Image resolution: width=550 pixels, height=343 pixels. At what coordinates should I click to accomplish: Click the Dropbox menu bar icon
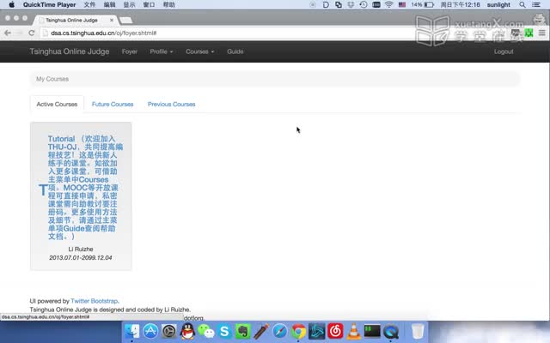coord(351,4)
